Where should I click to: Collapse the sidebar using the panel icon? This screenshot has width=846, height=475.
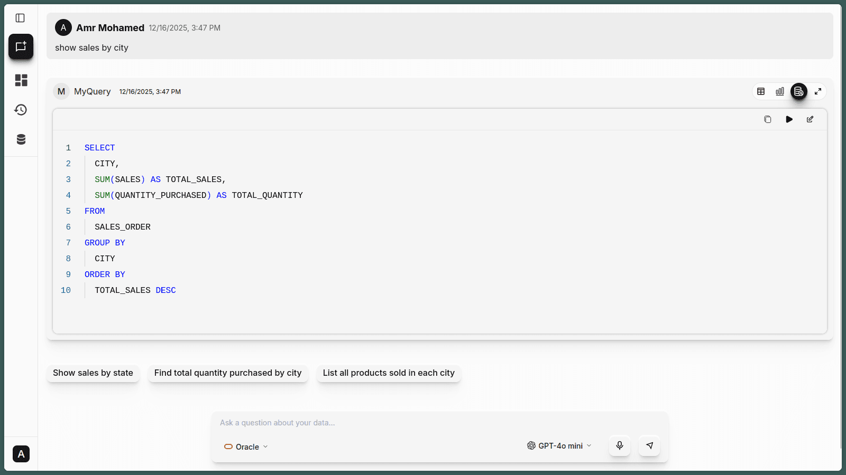[21, 17]
